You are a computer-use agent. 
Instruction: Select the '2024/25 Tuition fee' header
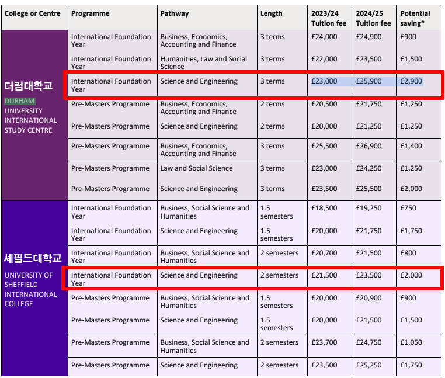pos(373,18)
